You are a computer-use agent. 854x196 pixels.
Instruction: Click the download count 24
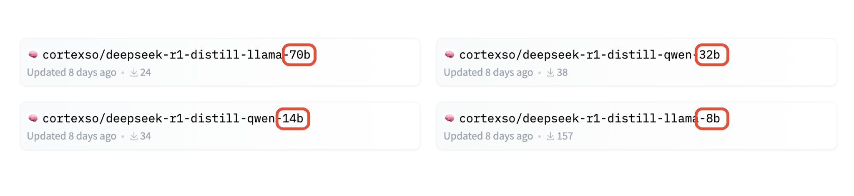(x=146, y=73)
